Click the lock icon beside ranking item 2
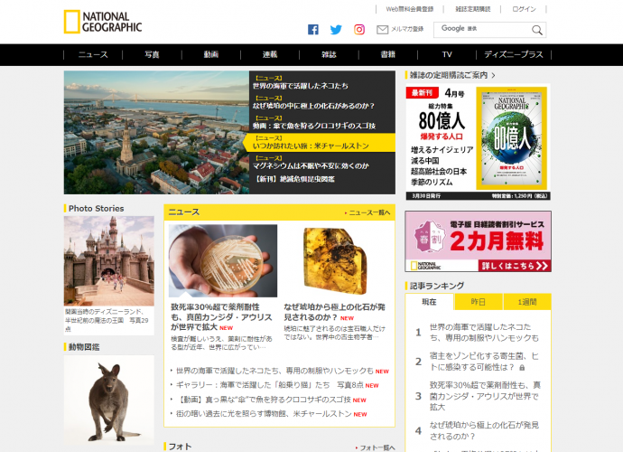This screenshot has width=623, height=452. click(x=522, y=368)
